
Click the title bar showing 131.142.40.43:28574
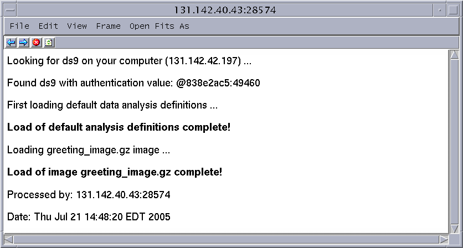pos(225,11)
